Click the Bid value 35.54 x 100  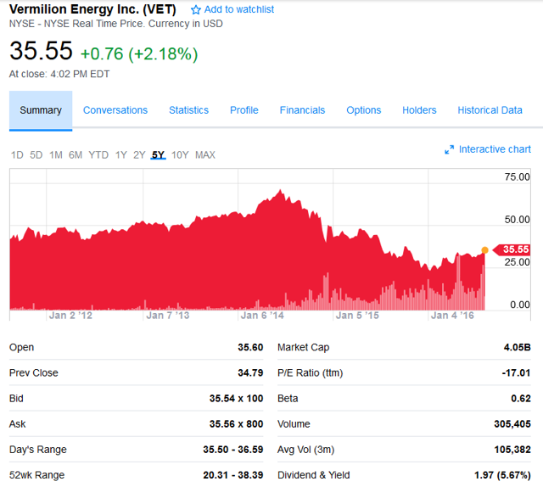(x=236, y=399)
